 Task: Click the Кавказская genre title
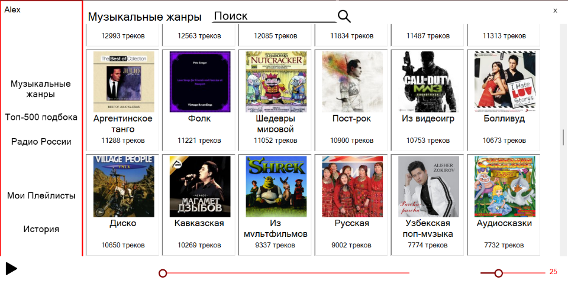click(199, 223)
